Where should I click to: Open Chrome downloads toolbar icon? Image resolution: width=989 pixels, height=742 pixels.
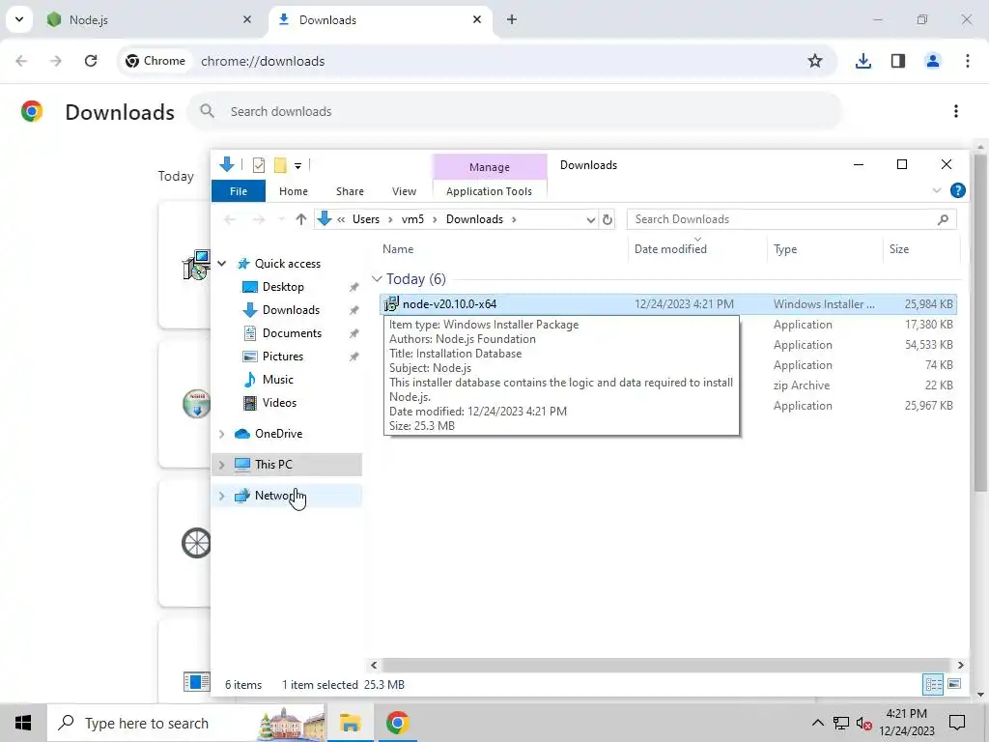click(x=862, y=61)
